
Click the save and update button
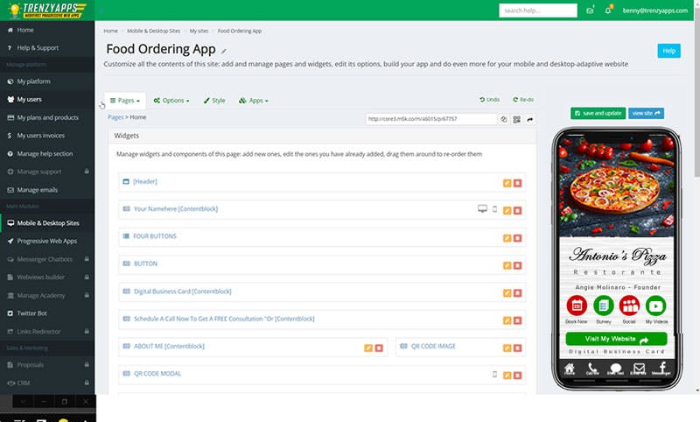[597, 113]
